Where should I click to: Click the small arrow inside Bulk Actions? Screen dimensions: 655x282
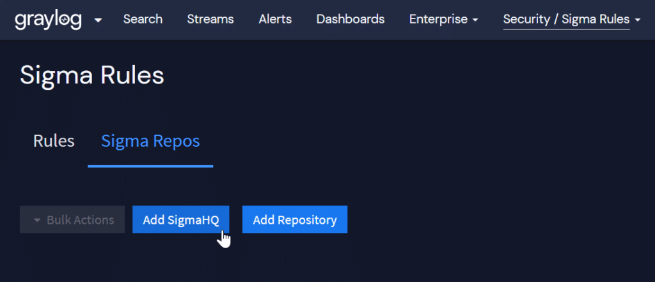[x=37, y=220]
